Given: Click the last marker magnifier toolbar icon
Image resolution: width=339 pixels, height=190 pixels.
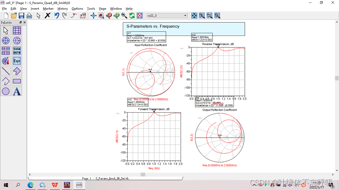Looking at the screenshot, I should pyautogui.click(x=217, y=16).
